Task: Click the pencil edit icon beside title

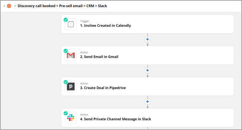Action: coord(15,6)
